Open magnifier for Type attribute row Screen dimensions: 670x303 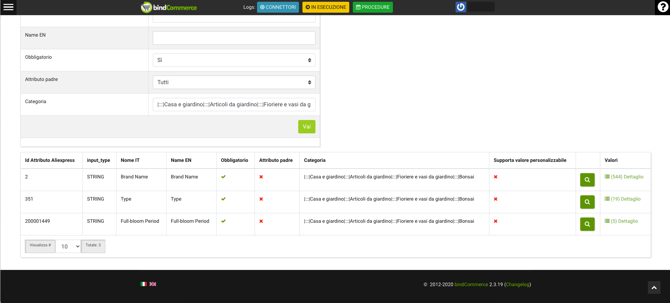click(x=587, y=202)
